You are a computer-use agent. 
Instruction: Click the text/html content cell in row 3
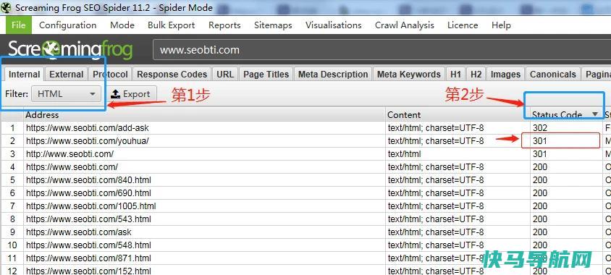pos(458,154)
